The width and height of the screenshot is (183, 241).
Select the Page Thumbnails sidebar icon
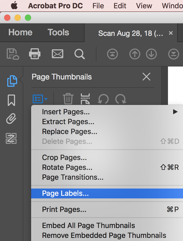coord(12,81)
